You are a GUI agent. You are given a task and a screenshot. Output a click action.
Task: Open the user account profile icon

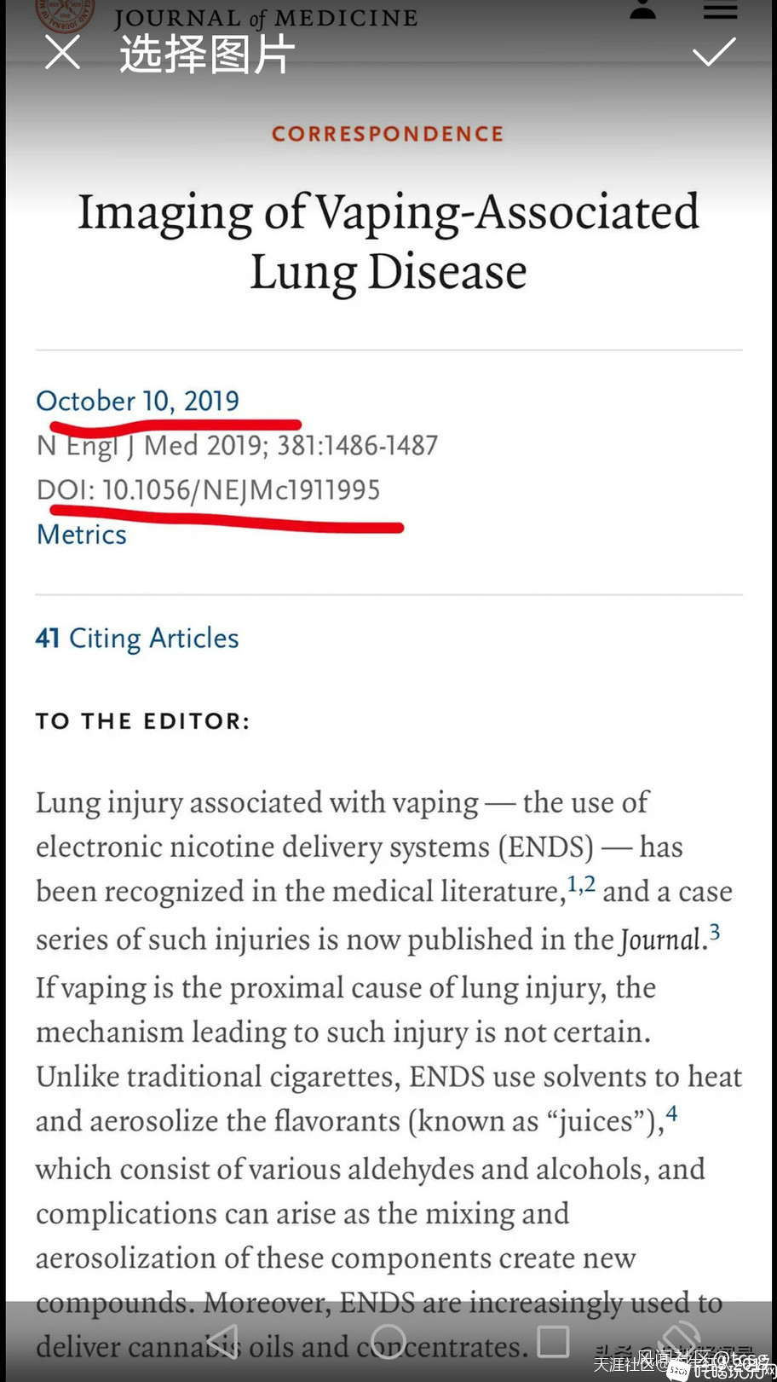click(642, 9)
